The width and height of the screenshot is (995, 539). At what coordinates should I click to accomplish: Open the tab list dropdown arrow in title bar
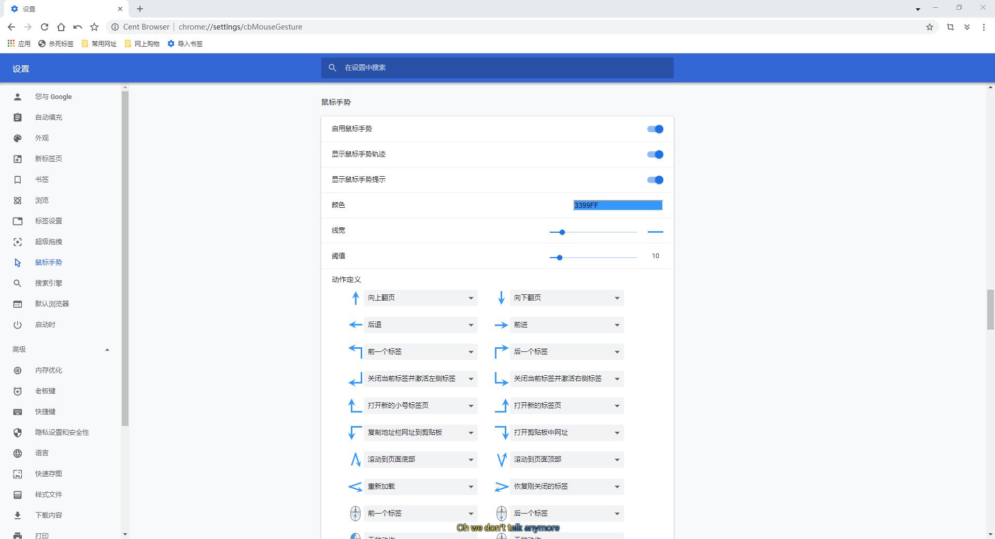pyautogui.click(x=918, y=9)
